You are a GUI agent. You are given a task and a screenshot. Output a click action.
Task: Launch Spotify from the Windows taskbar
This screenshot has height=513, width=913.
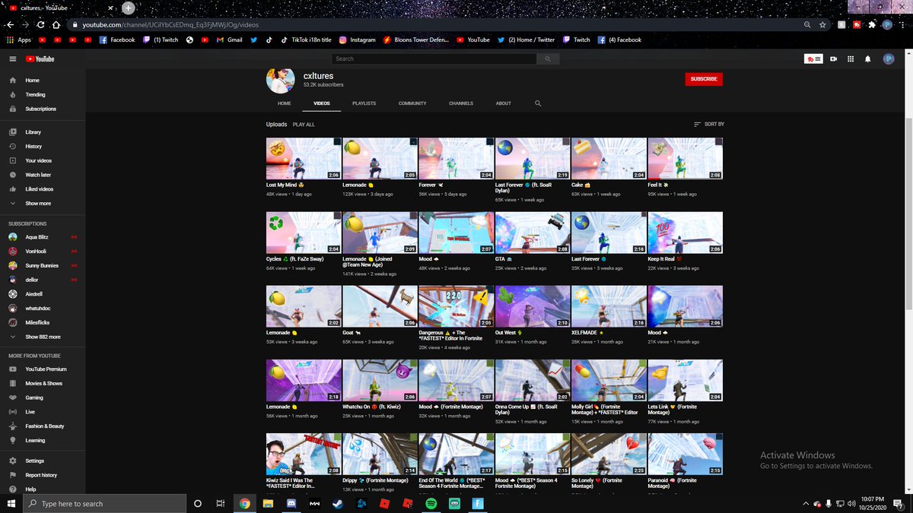click(431, 503)
